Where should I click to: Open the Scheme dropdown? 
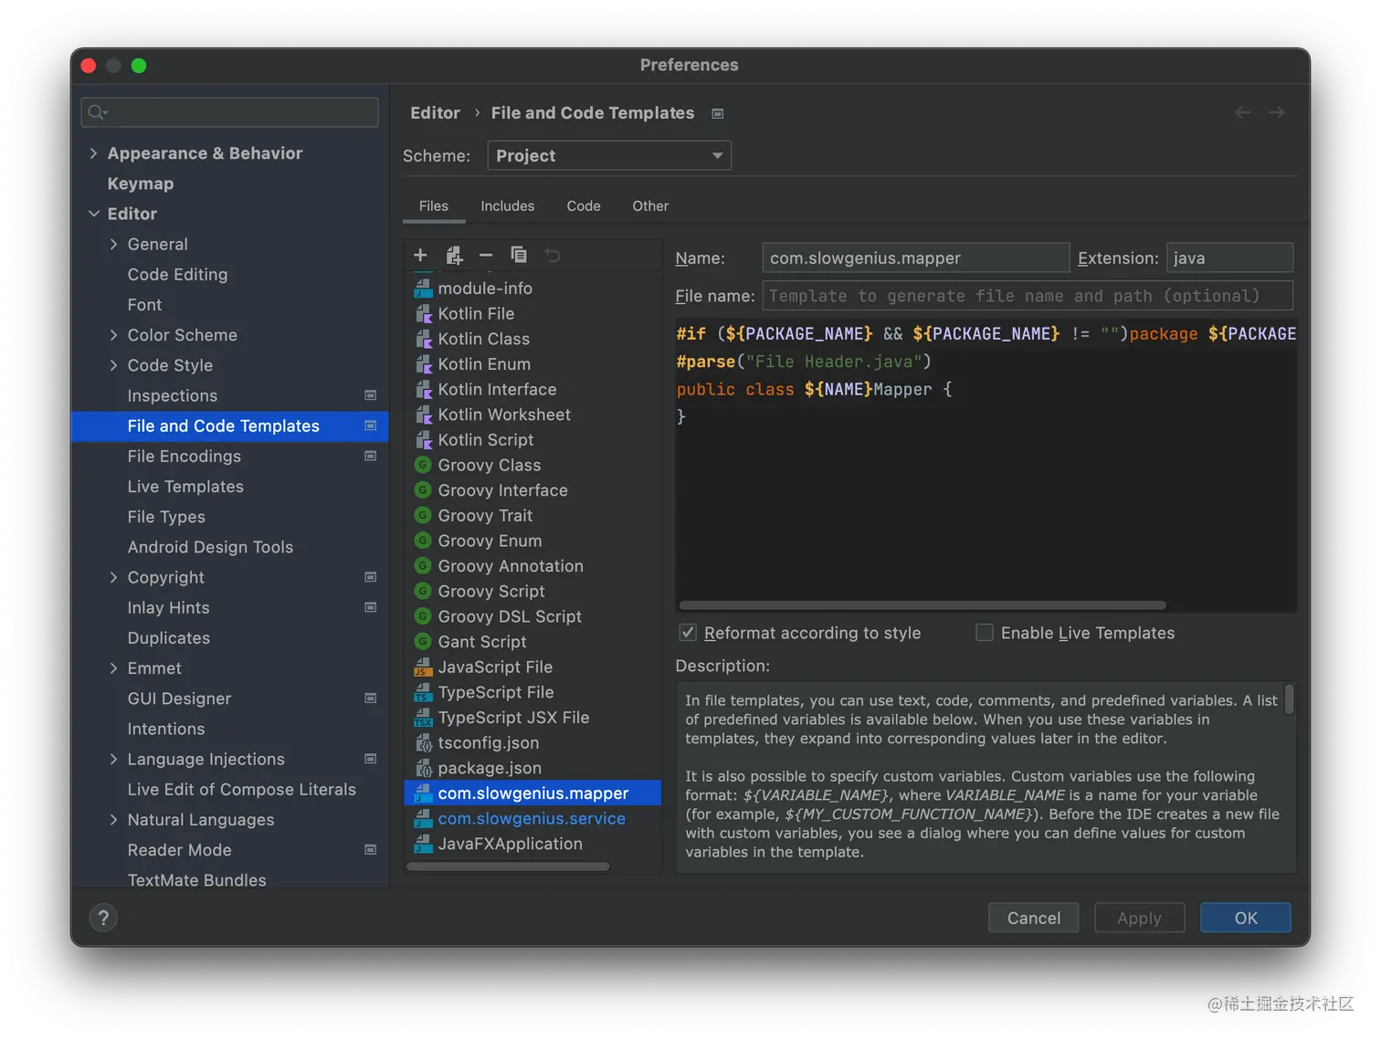pos(609,156)
